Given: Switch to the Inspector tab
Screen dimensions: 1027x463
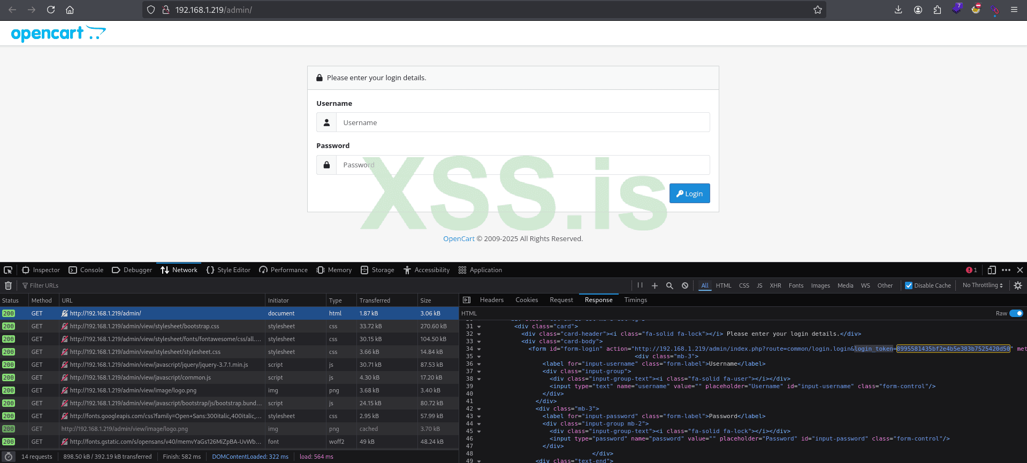Looking at the screenshot, I should (x=41, y=270).
